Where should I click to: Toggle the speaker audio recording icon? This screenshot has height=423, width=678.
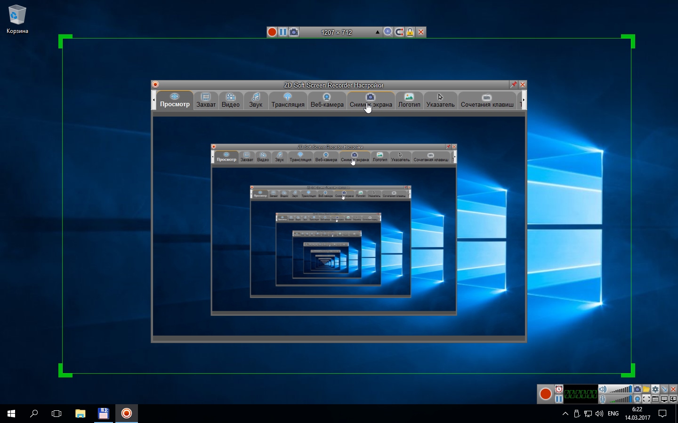tap(603, 389)
